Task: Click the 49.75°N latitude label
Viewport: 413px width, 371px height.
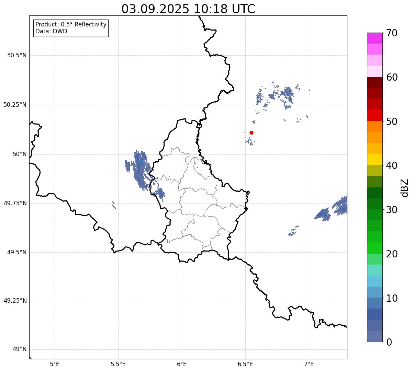Action: pos(15,203)
